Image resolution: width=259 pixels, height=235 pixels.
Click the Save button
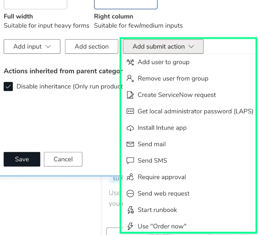(22, 159)
